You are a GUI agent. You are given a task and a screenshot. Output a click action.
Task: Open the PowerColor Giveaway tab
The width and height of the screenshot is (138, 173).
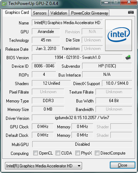(x=90, y=13)
